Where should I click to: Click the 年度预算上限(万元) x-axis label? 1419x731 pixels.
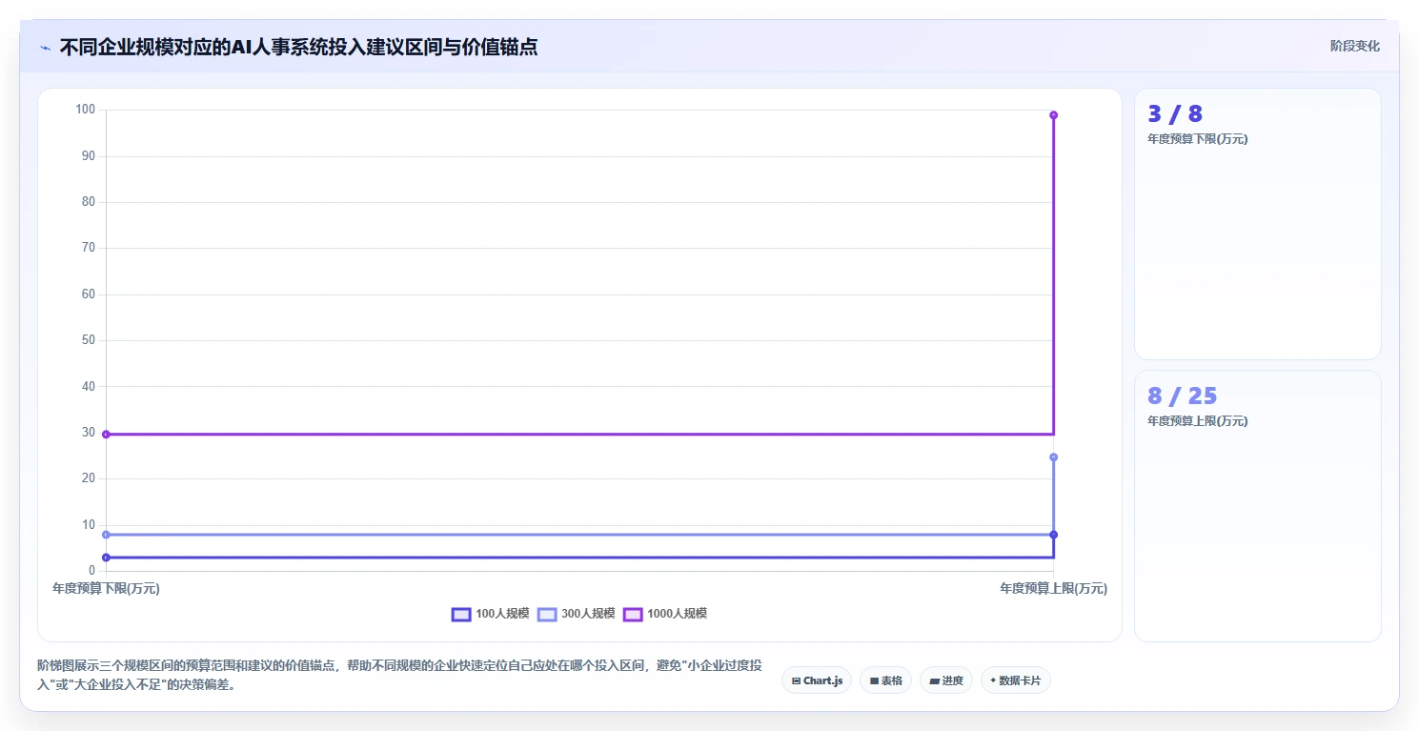(1053, 589)
